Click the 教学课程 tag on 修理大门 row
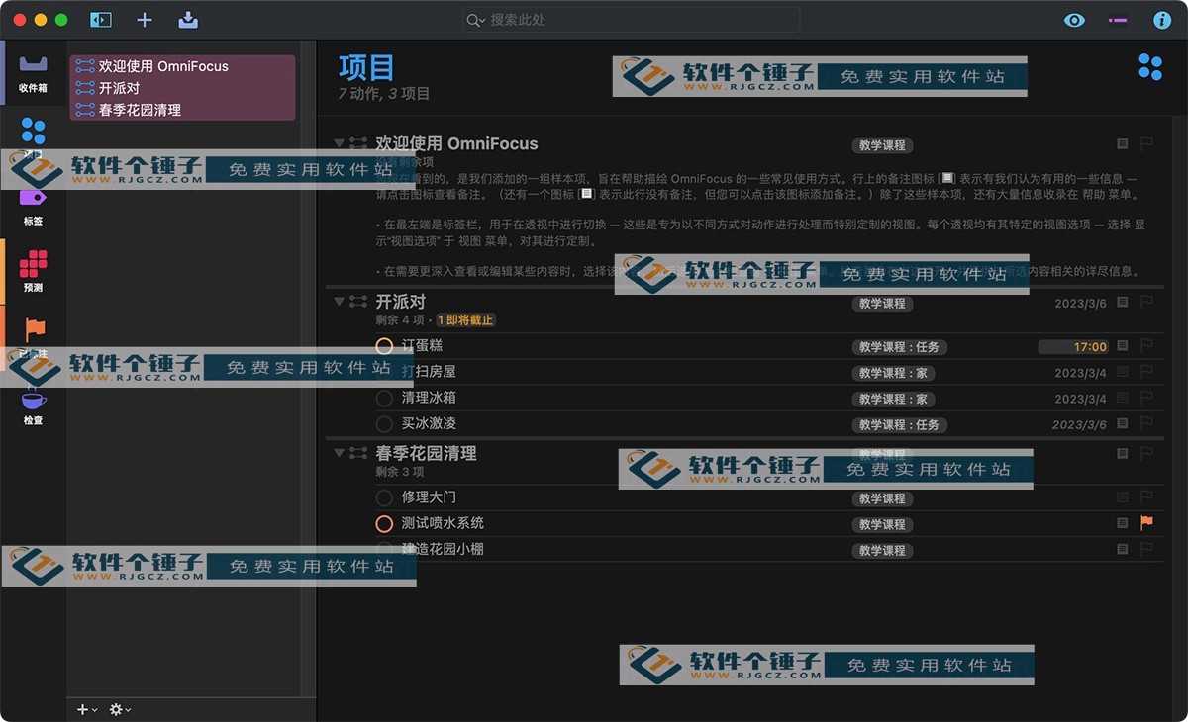Screen dimensions: 1188x722 882,498
